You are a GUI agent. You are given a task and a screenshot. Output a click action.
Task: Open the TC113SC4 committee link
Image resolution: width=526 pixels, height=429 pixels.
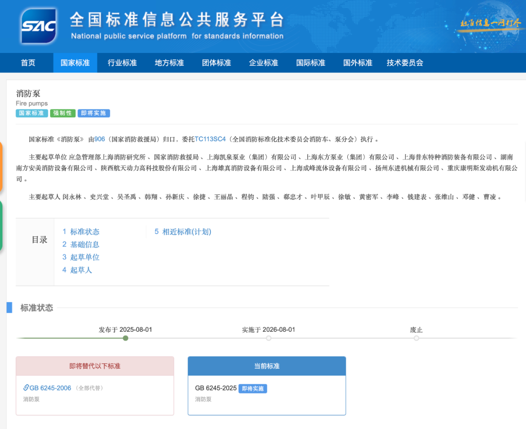pyautogui.click(x=210, y=139)
